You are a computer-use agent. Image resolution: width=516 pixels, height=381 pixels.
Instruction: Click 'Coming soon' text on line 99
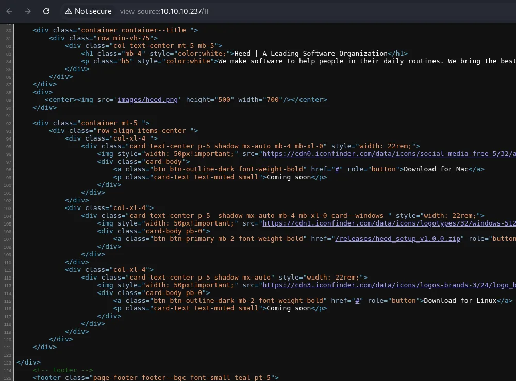point(289,177)
